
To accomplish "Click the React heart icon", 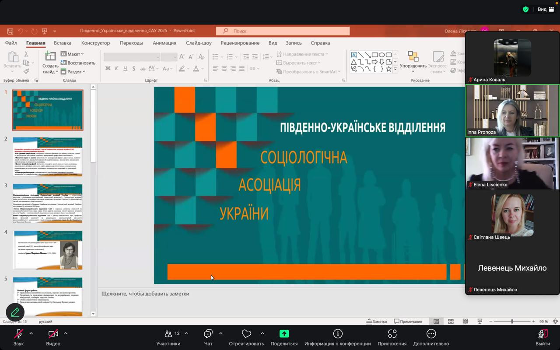I will coord(246,334).
